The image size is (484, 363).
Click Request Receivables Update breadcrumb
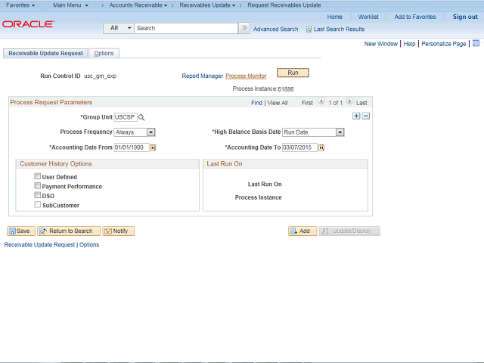pyautogui.click(x=284, y=5)
